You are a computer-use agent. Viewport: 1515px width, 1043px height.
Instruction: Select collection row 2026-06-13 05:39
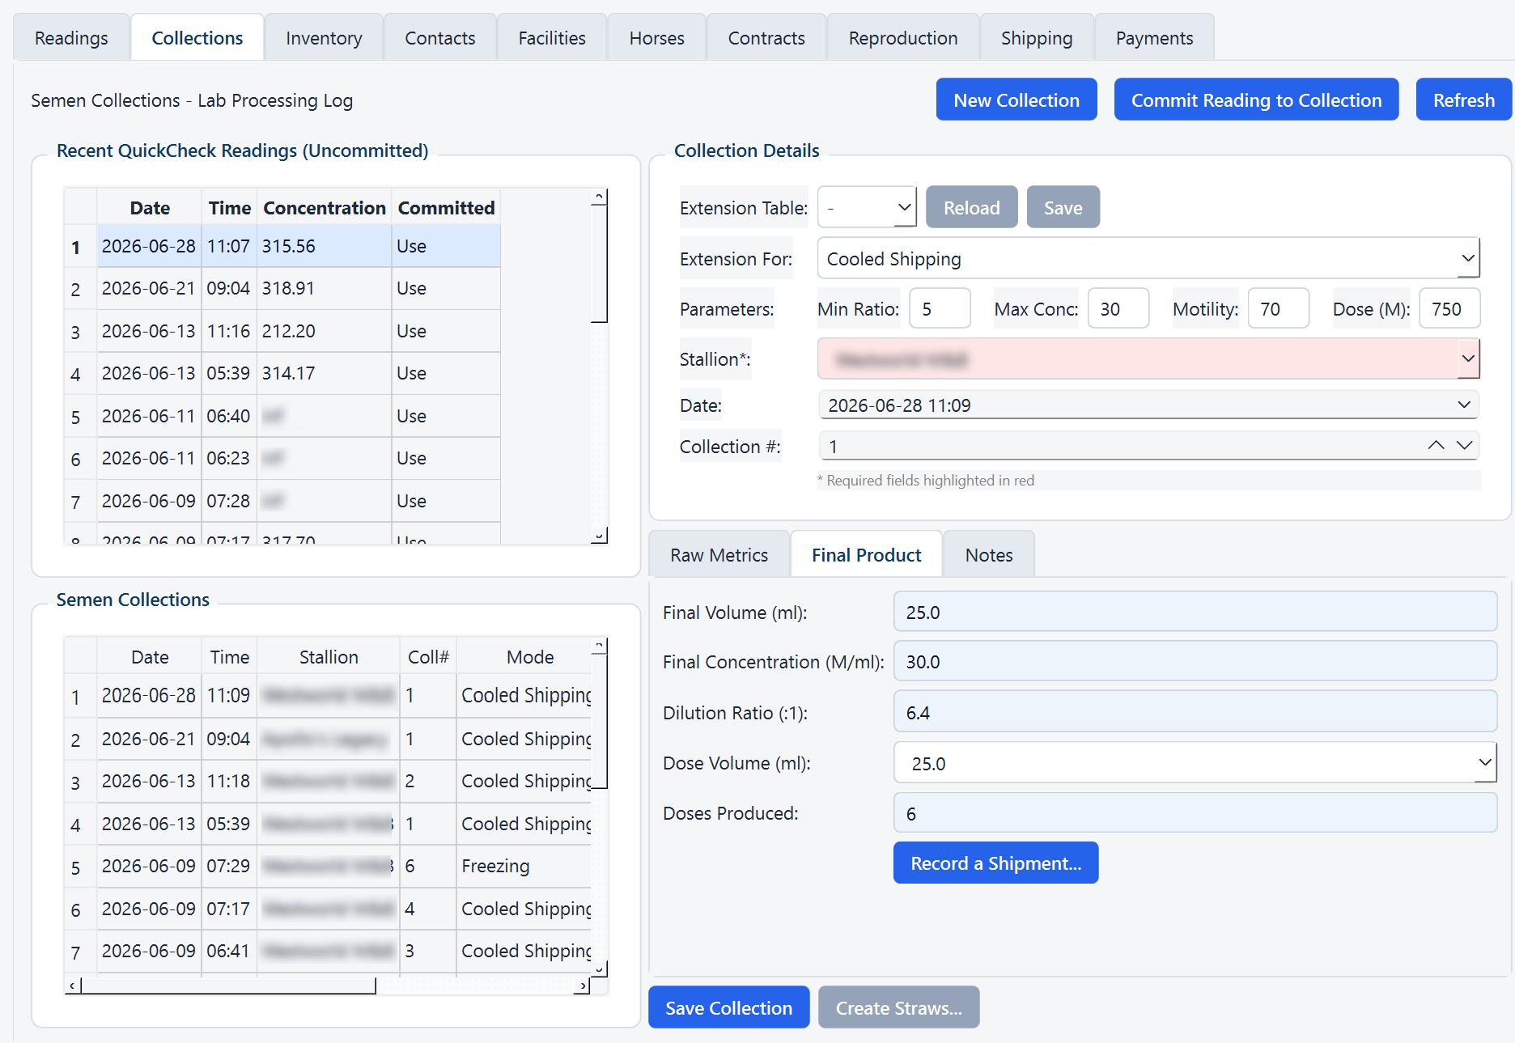point(328,824)
